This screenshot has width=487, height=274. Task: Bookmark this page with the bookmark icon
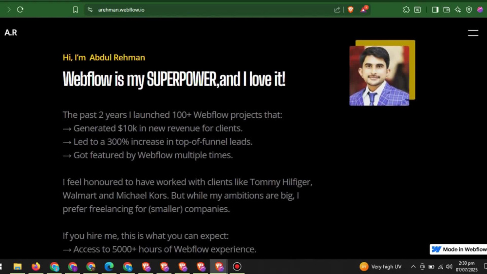(75, 10)
